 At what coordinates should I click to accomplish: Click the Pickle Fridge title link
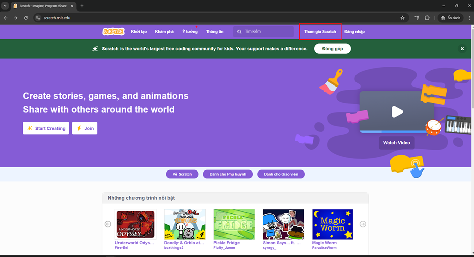tap(226, 243)
